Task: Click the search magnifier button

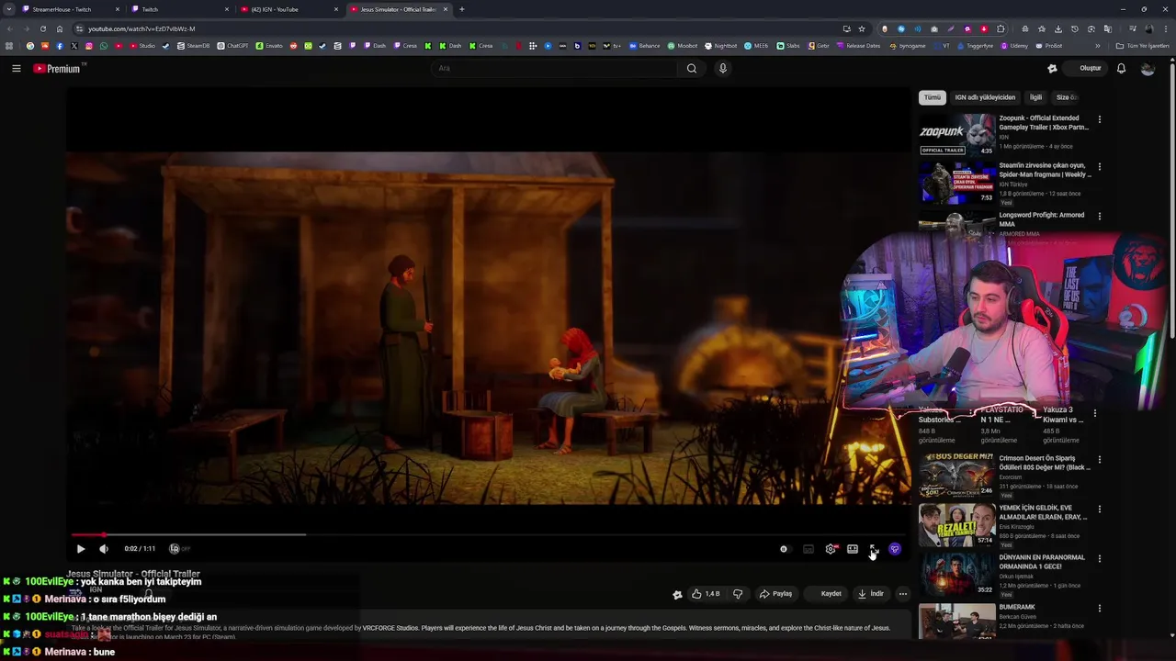Action: [x=692, y=68]
